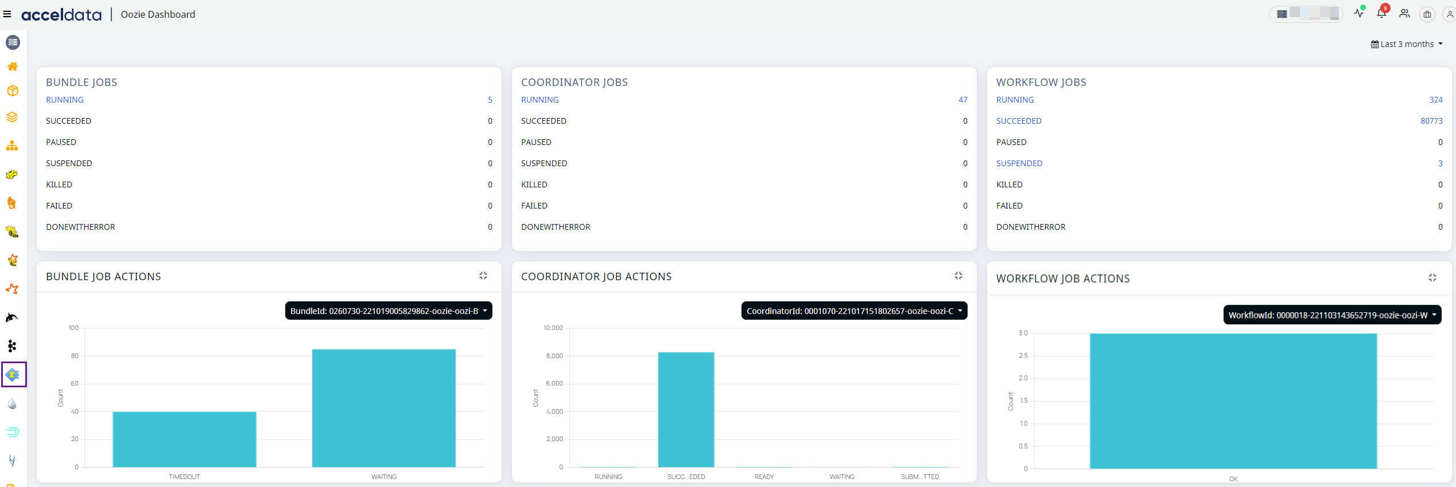Image resolution: width=1456 pixels, height=487 pixels.
Task: Open the SUCCEEDED link under Workflow Jobs
Action: pyautogui.click(x=1019, y=121)
